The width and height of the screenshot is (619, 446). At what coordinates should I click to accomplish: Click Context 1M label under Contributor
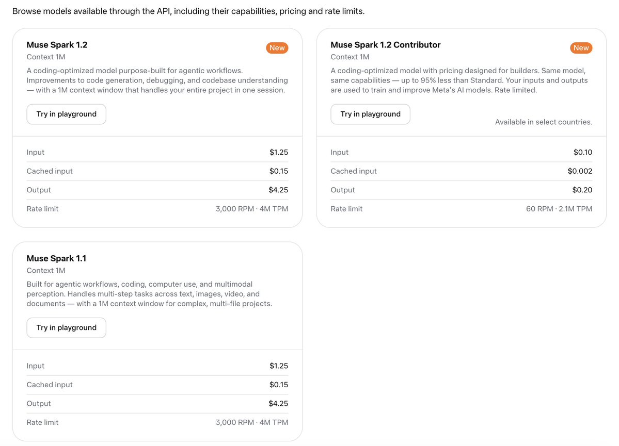(x=350, y=57)
